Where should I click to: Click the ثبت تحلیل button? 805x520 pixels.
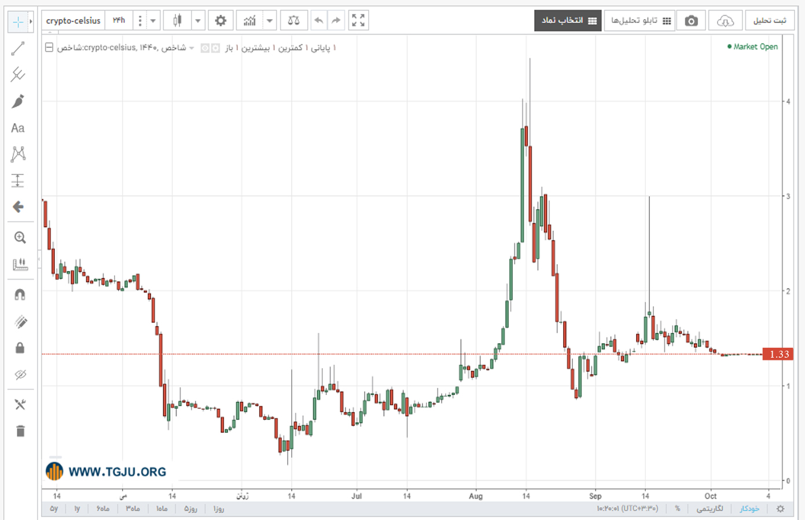(770, 21)
